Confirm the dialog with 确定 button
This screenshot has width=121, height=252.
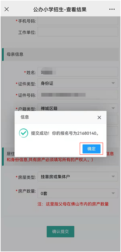91,149
